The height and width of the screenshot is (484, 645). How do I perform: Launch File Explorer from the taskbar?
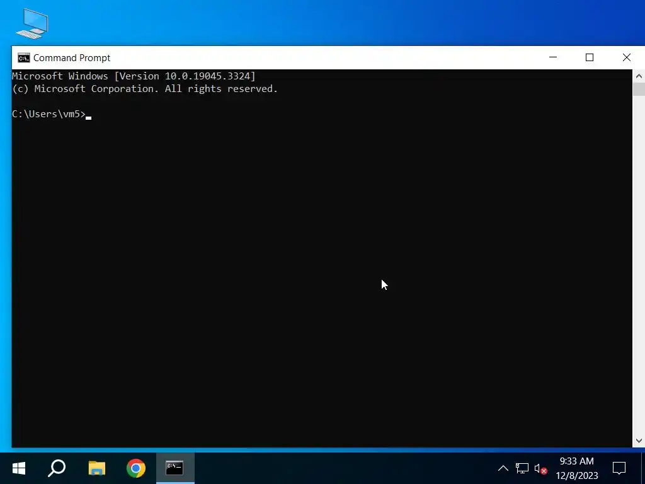tap(96, 468)
